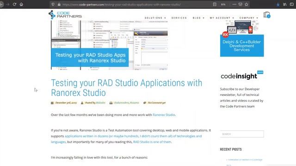Open author Malcolm's link
Image resolution: width=296 pixels, height=166 pixels.
[100, 103]
